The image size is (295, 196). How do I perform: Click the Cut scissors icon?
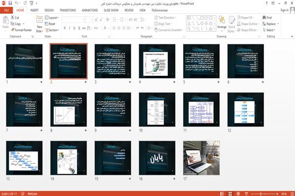[12, 18]
